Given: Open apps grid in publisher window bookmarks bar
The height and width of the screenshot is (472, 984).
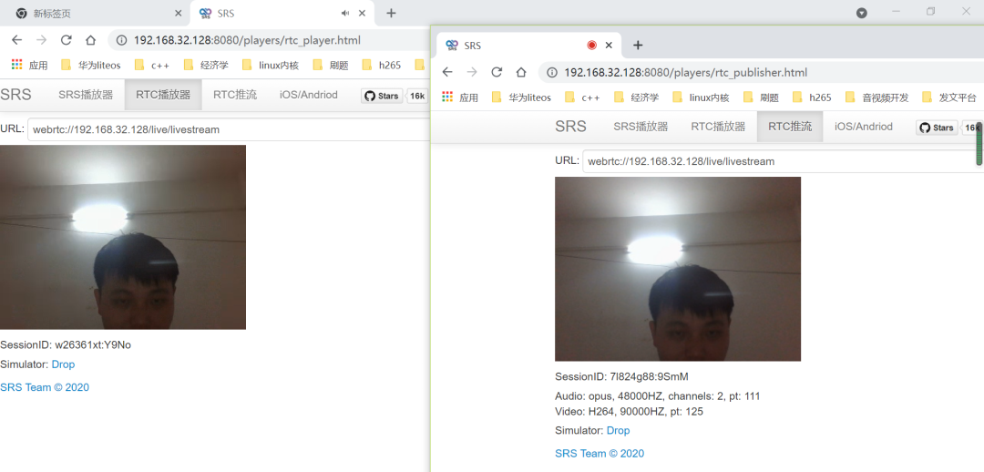Looking at the screenshot, I should coord(460,97).
